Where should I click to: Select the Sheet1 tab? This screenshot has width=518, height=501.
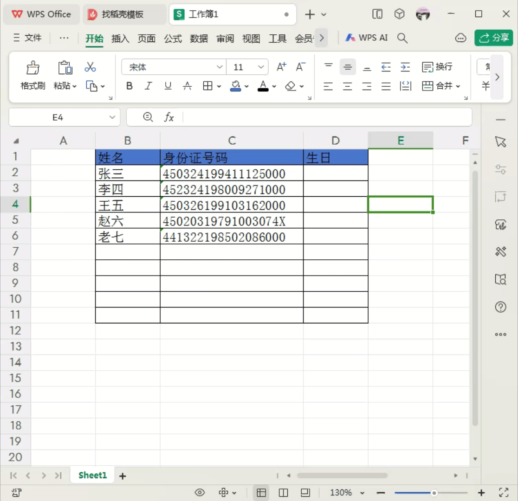[92, 475]
